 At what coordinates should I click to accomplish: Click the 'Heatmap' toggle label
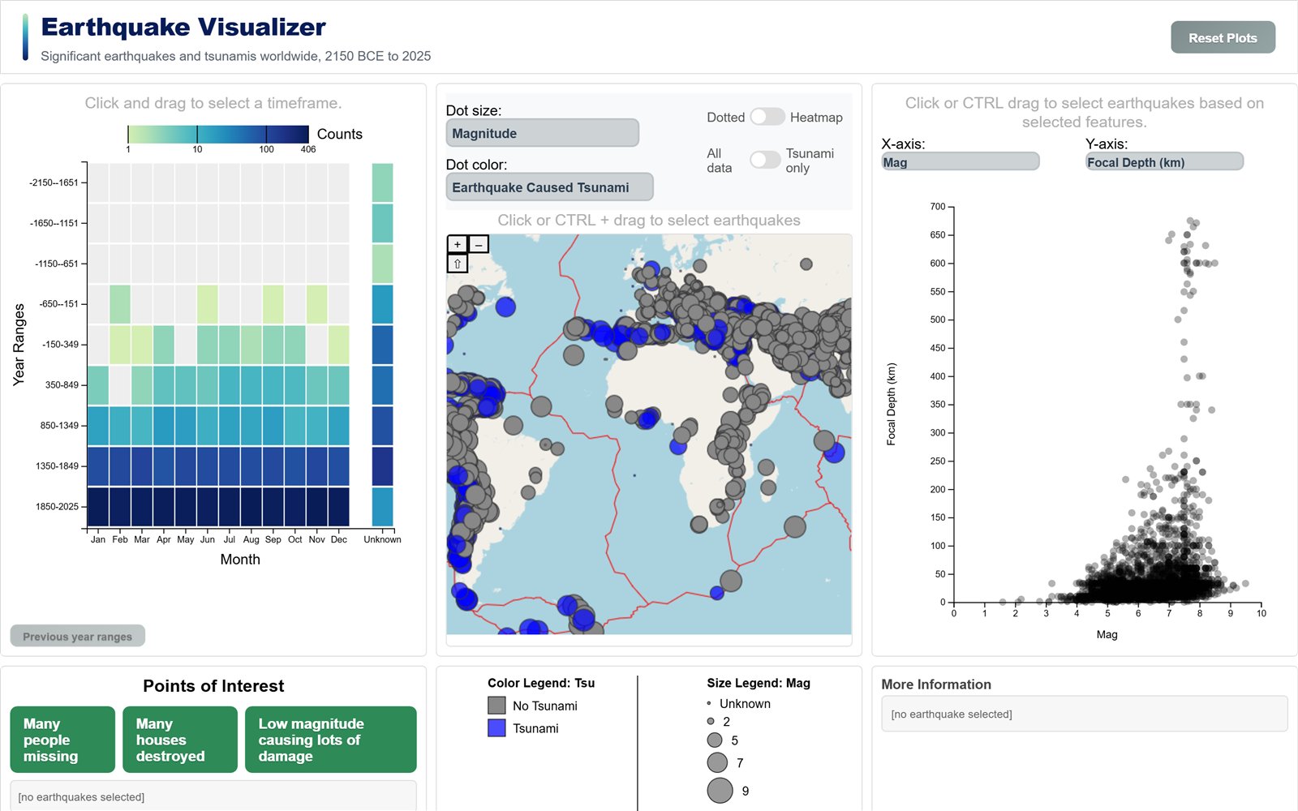(816, 118)
